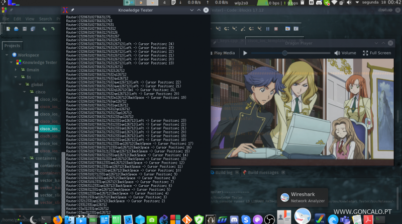Screen dimensions: 402x224
Task: Collapse the containers folder in project tree
Action: click(x=24, y=158)
